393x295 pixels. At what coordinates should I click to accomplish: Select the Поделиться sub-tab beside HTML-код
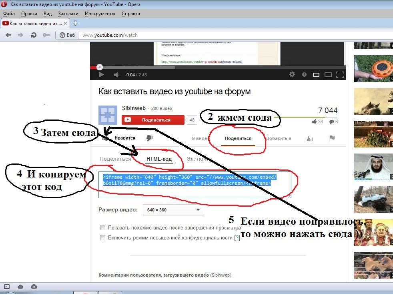(x=116, y=159)
